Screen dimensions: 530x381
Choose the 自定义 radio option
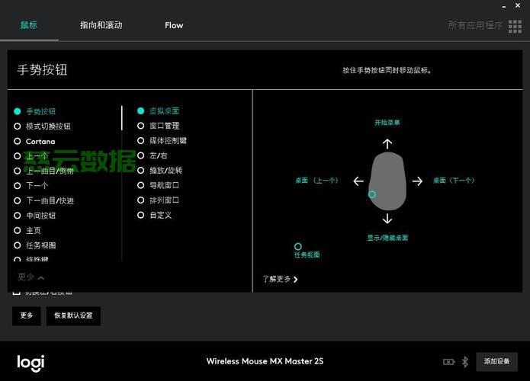pyautogui.click(x=141, y=215)
